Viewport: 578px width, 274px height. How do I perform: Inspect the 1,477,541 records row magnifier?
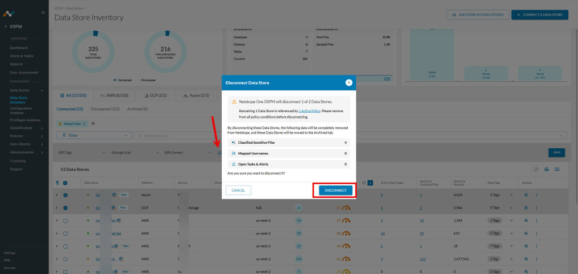click(527, 259)
